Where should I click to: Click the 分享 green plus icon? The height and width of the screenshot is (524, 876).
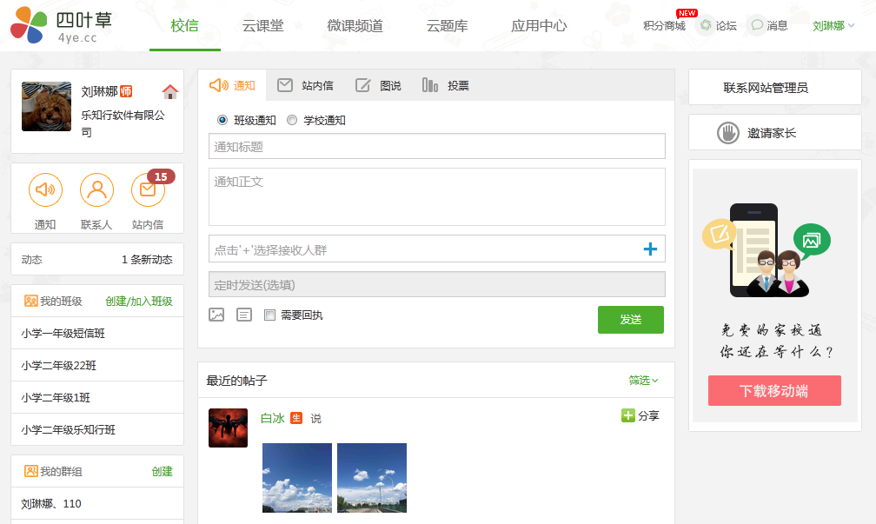coord(628,415)
